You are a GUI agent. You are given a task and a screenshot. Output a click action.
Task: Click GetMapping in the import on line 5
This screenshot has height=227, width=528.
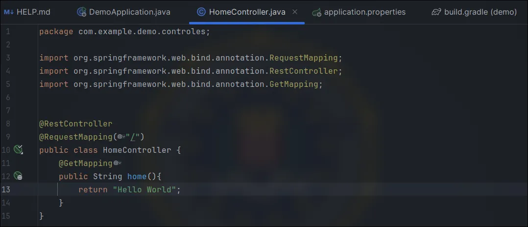point(294,84)
